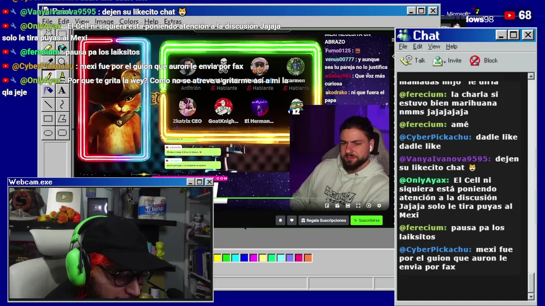Open the Colors menu in Paint
Image resolution: width=545 pixels, height=306 pixels.
(129, 21)
